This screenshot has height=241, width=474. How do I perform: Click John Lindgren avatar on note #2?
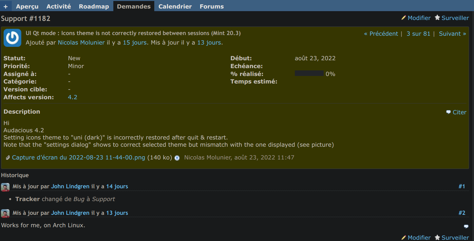[x=5, y=214]
